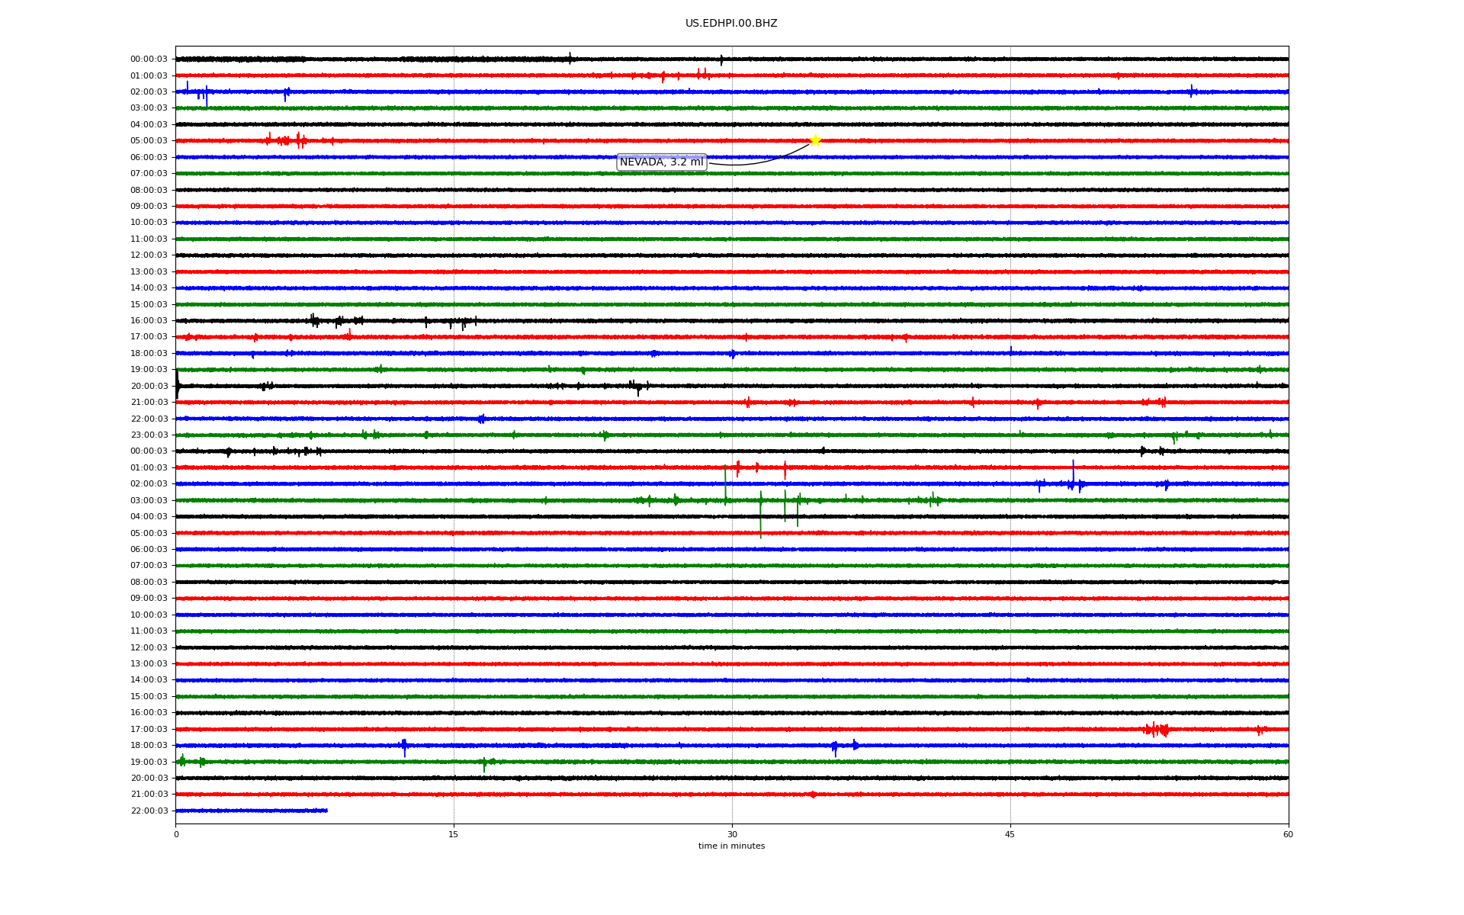
Task: Click the final 22:00:03 row label
Action: [149, 811]
